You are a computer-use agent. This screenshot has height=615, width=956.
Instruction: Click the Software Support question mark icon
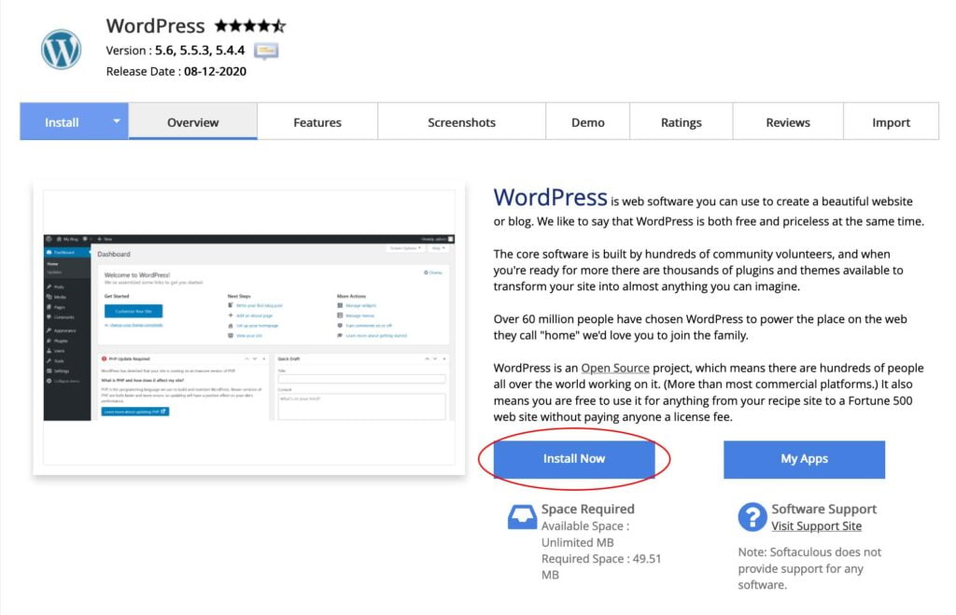(x=752, y=517)
